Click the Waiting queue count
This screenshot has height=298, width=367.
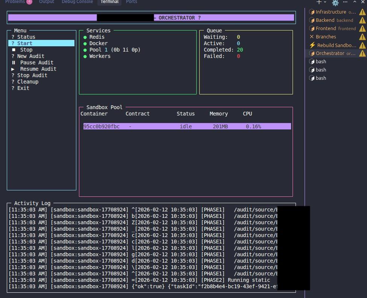point(238,37)
